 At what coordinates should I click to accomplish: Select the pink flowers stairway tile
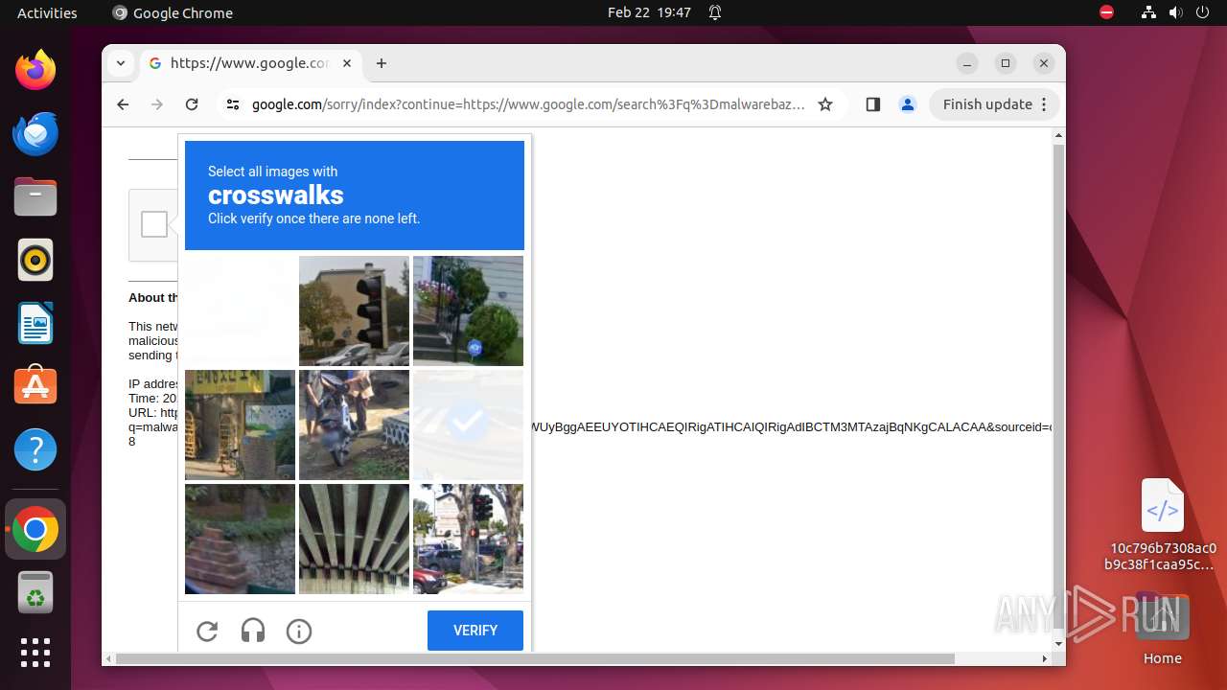[468, 310]
